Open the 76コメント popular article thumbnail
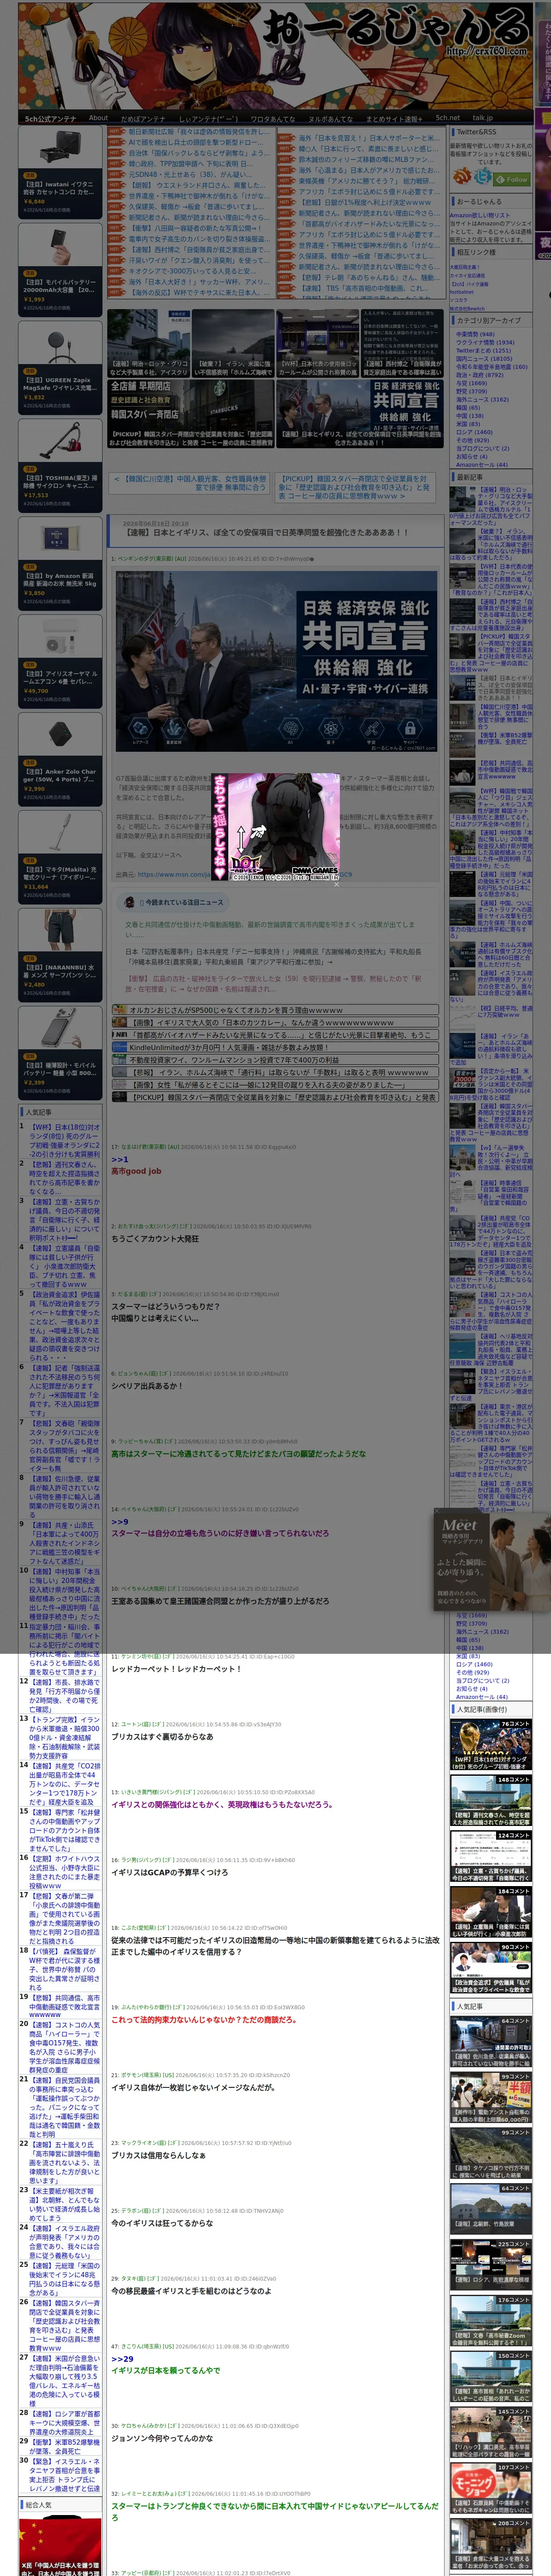 pos(490,1744)
